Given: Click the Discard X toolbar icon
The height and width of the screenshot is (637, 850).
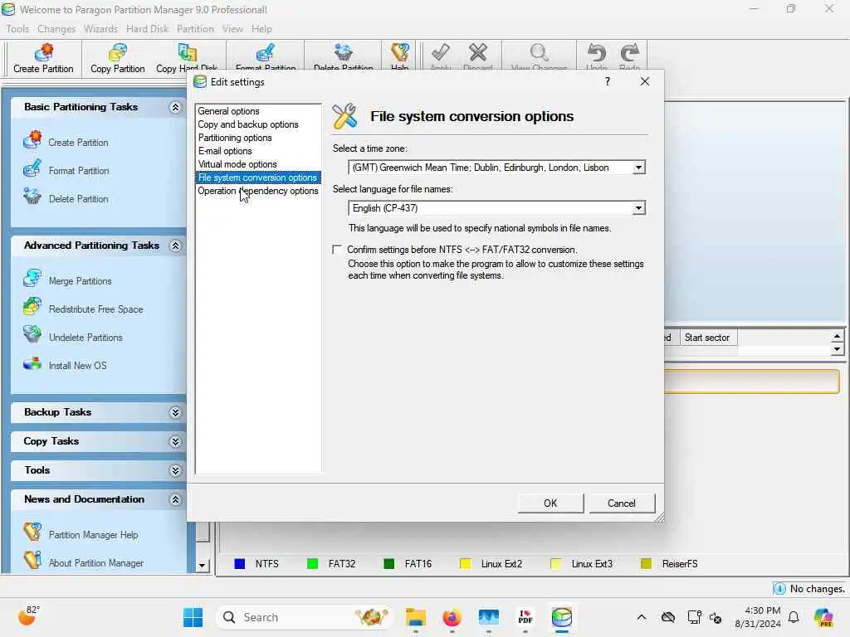Looking at the screenshot, I should click(x=477, y=52).
